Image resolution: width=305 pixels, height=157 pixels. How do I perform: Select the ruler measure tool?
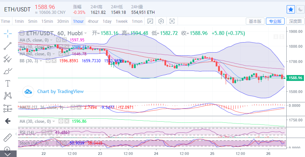pos(8,138)
